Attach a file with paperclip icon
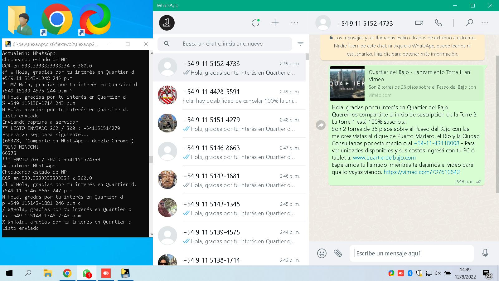 [338, 253]
